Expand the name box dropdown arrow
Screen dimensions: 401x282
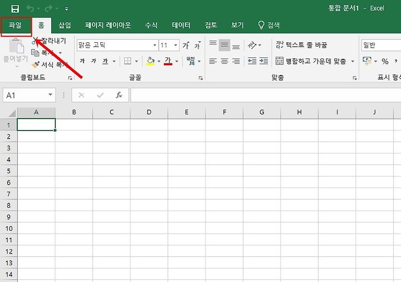point(50,95)
